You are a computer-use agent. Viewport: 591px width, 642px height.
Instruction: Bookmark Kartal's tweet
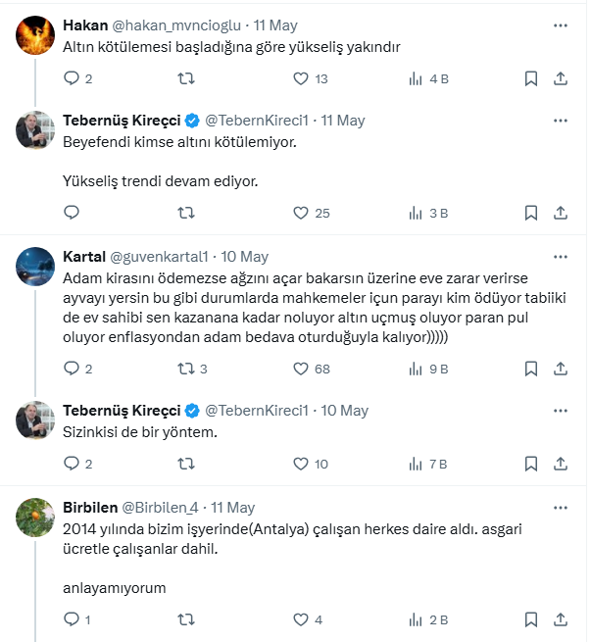tap(530, 370)
